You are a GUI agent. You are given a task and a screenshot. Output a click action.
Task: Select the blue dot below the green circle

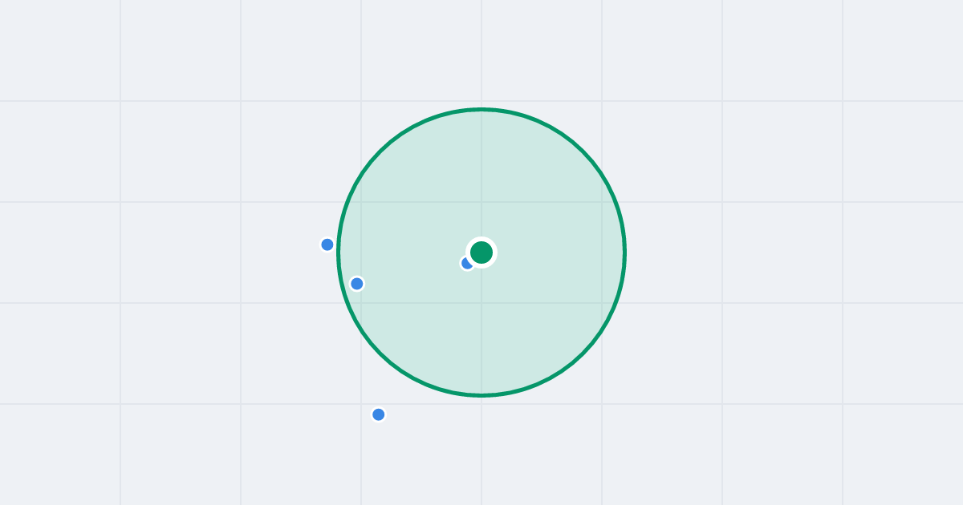coord(379,414)
